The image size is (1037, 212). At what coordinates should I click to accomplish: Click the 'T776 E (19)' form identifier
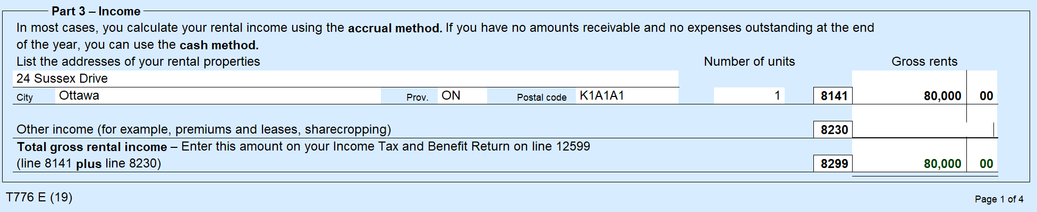pos(39,197)
